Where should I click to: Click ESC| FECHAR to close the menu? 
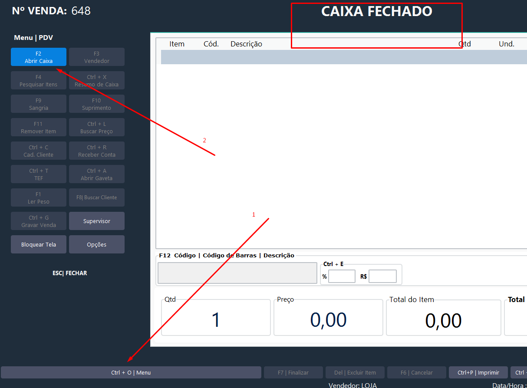[x=70, y=273]
